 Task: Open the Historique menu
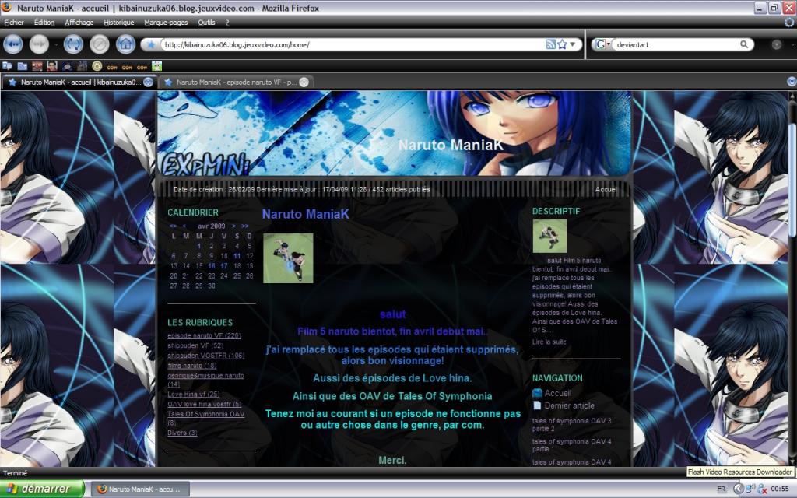pyautogui.click(x=119, y=23)
